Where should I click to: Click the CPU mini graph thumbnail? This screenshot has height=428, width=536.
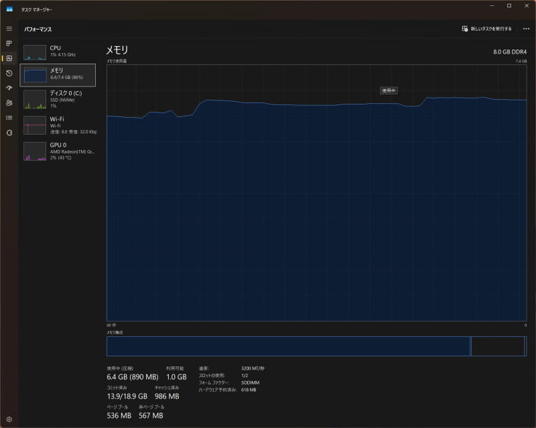point(35,52)
